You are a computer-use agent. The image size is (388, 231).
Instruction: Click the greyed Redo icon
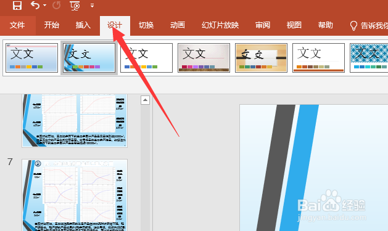(x=56, y=5)
